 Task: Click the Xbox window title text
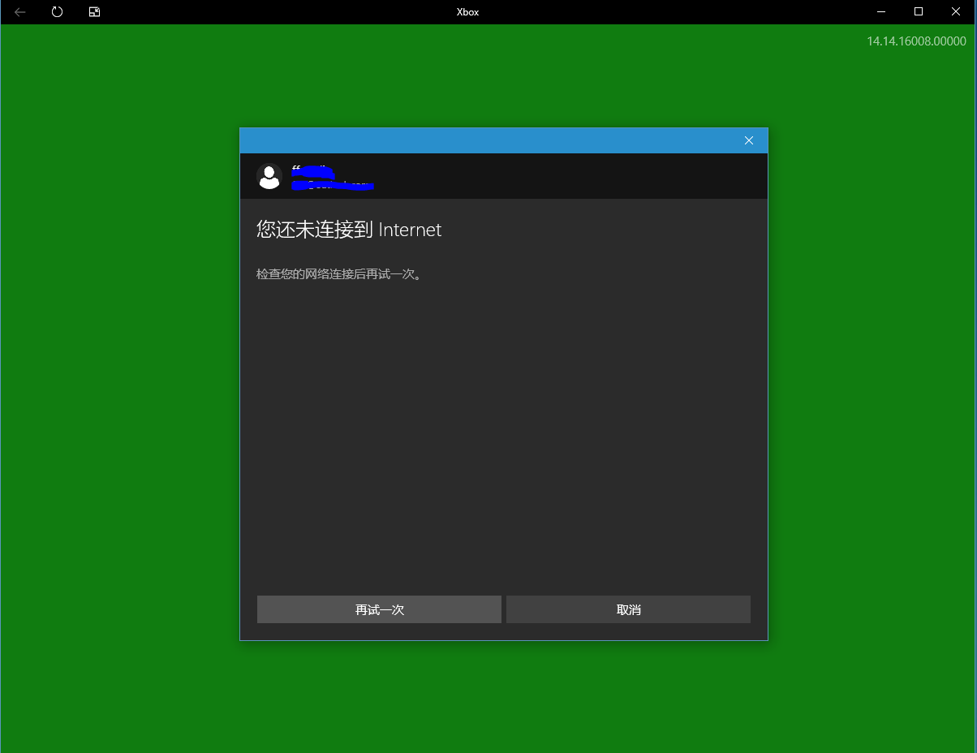coord(467,12)
